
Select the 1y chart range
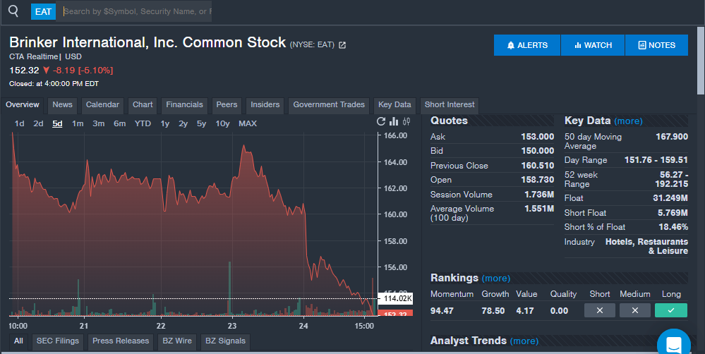point(165,123)
